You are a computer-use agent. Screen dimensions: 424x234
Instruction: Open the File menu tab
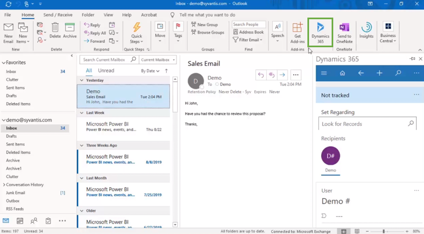(8, 15)
